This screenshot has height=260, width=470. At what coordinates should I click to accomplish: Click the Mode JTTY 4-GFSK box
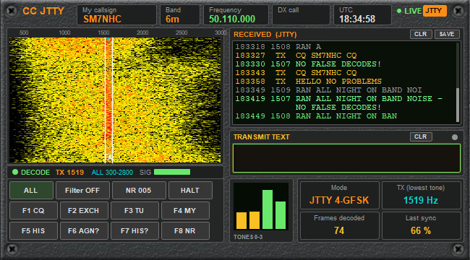(340, 195)
